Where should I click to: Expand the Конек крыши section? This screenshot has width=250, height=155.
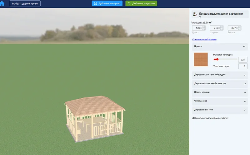(244, 92)
